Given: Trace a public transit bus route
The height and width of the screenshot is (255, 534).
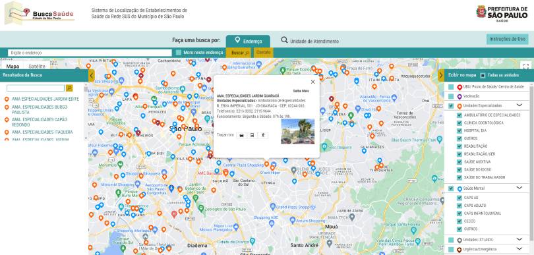Looking at the screenshot, I should coord(252,135).
